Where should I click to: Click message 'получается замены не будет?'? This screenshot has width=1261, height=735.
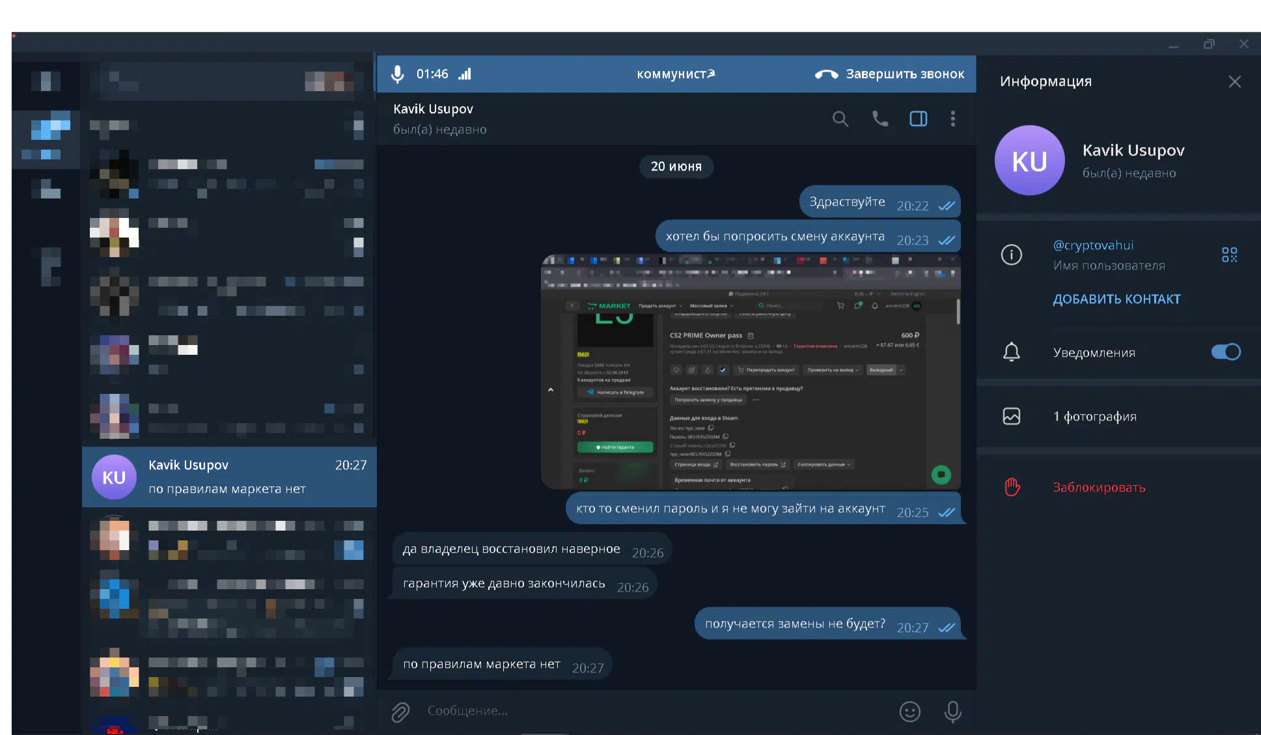pyautogui.click(x=827, y=624)
